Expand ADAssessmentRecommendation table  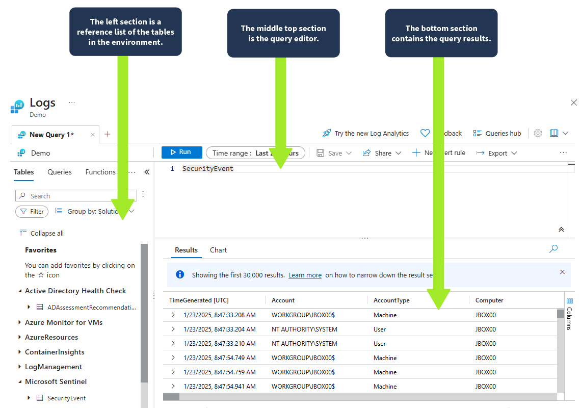coord(29,307)
